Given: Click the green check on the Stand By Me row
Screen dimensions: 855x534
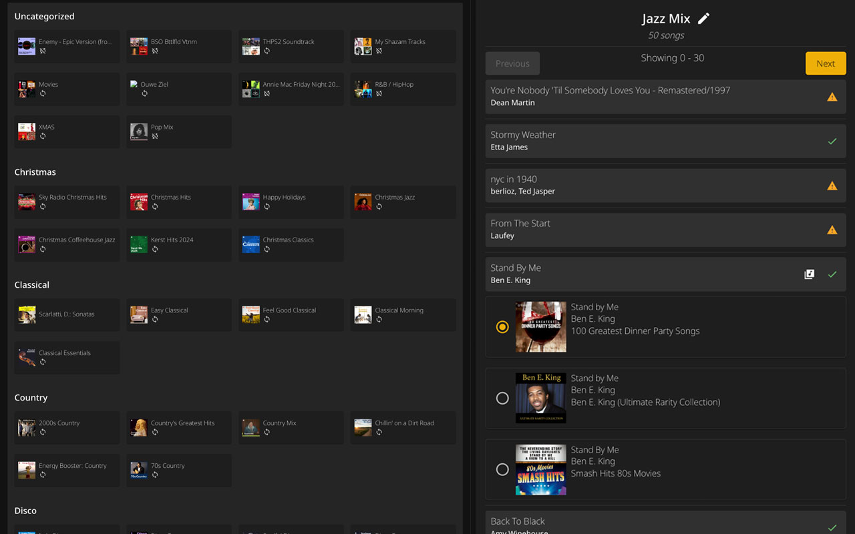Looking at the screenshot, I should (832, 274).
